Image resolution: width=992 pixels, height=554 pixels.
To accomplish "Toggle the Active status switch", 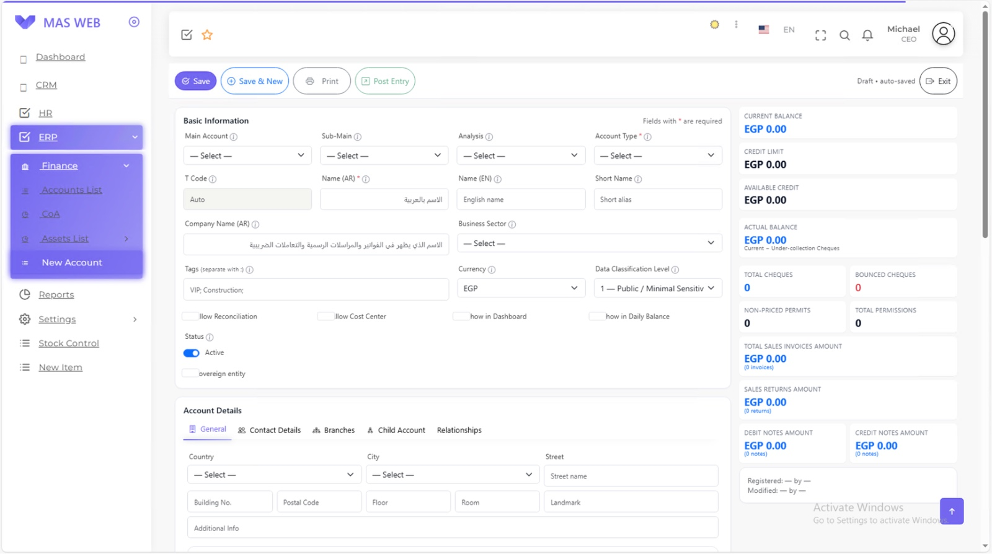I will [x=191, y=353].
